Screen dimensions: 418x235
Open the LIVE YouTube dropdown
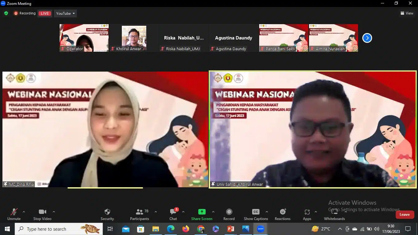(65, 13)
